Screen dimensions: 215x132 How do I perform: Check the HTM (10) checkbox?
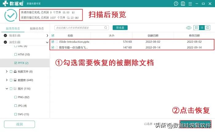[16, 54]
